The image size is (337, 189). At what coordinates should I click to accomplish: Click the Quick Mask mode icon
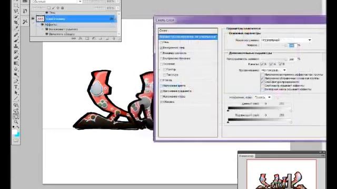16,140
